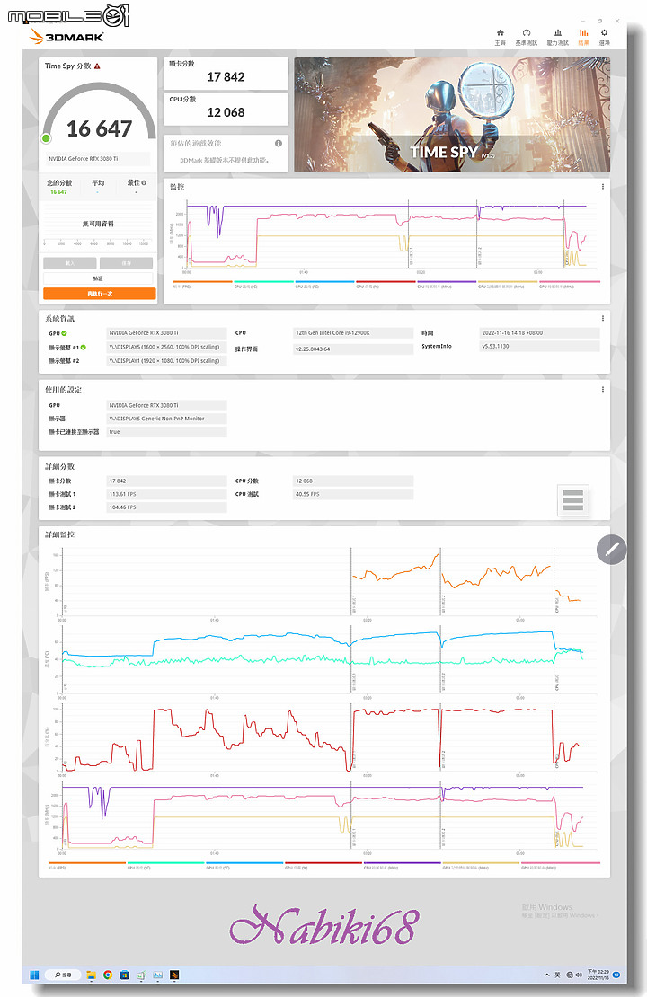647x997 pixels.
Task: Click the last vertical marker in the 監控 chart
Action: pos(564,234)
